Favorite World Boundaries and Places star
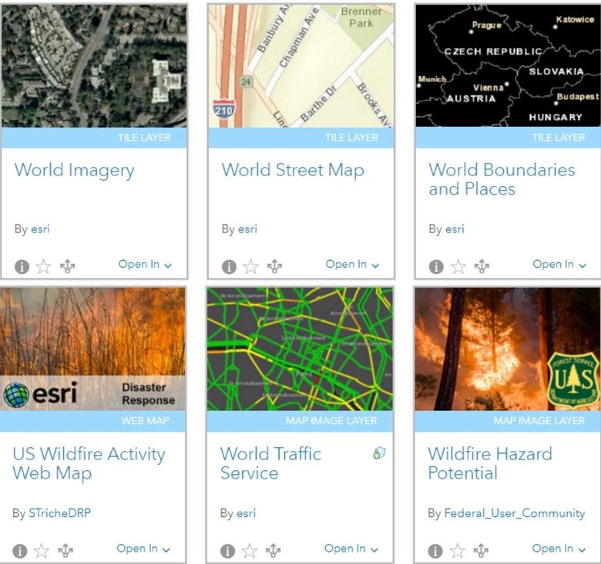The image size is (601, 564). [x=458, y=266]
